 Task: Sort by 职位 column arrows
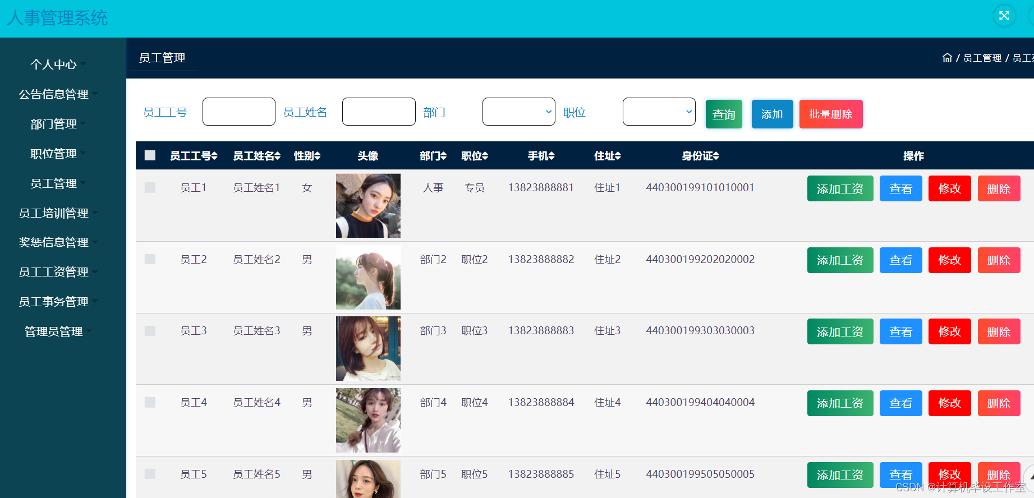click(485, 156)
